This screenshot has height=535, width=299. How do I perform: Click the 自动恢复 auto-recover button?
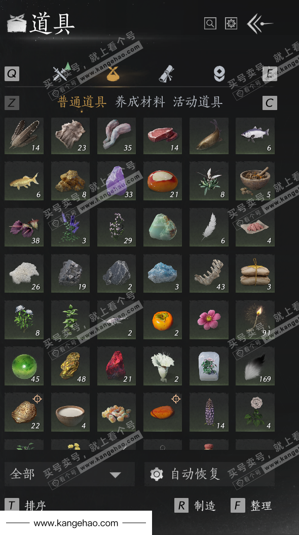coord(209,474)
